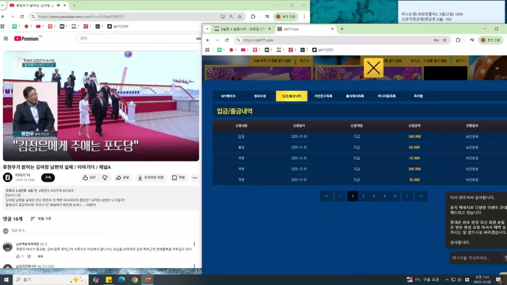Switch to the okr77.com tab
The width and height of the screenshot is (507, 285).
click(305, 29)
